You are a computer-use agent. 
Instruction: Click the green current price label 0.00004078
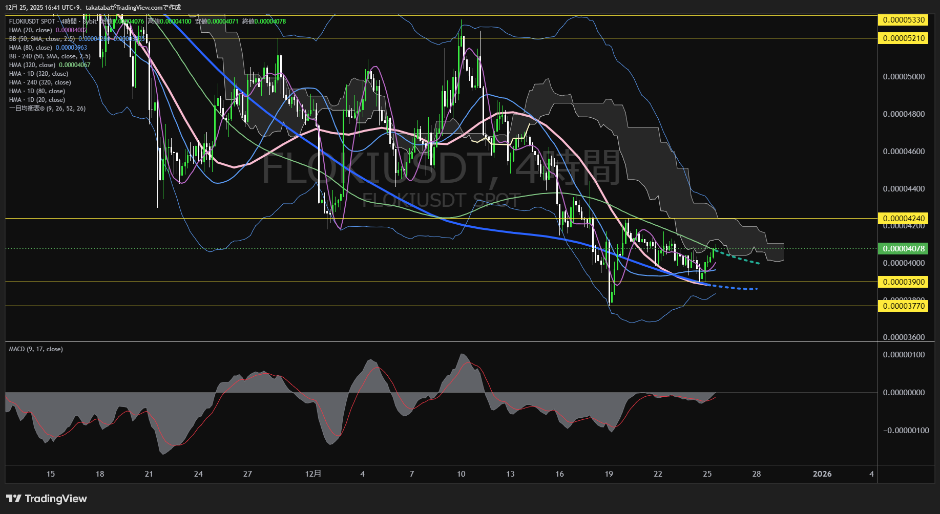904,249
